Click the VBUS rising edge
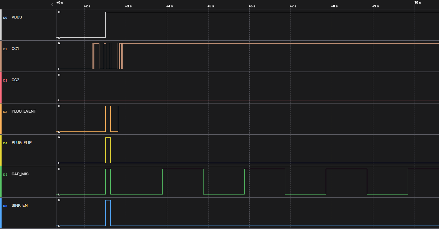Screen dimensions: 439x229 [105, 25]
